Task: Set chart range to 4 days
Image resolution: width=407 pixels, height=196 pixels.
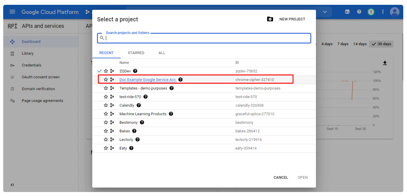Action: 327,44
